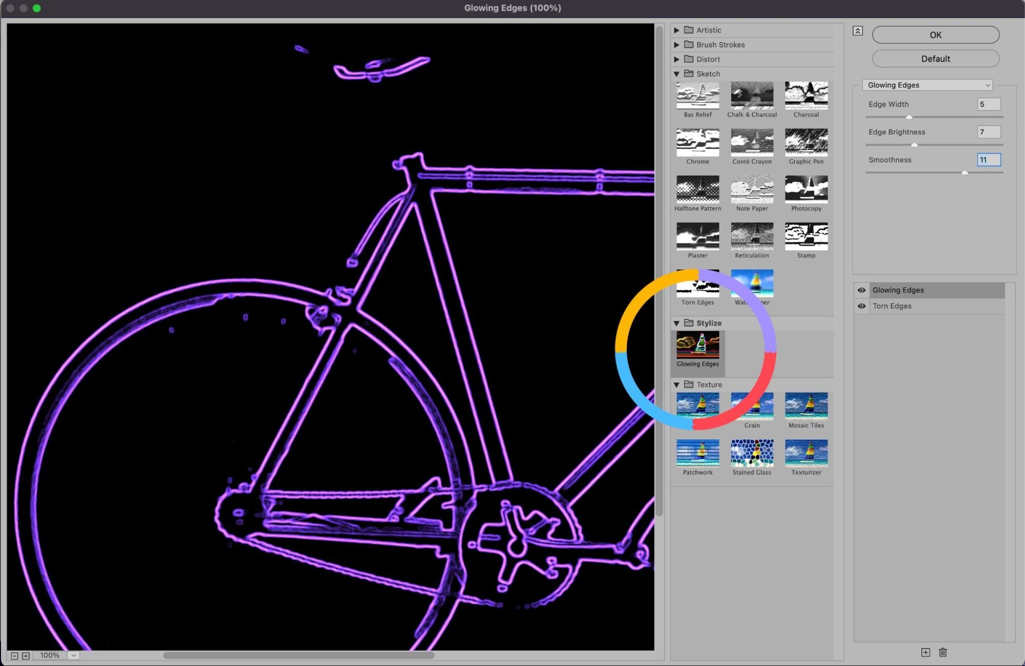This screenshot has height=666, width=1025.
Task: Click the zoom in plus icon
Action: pos(26,656)
